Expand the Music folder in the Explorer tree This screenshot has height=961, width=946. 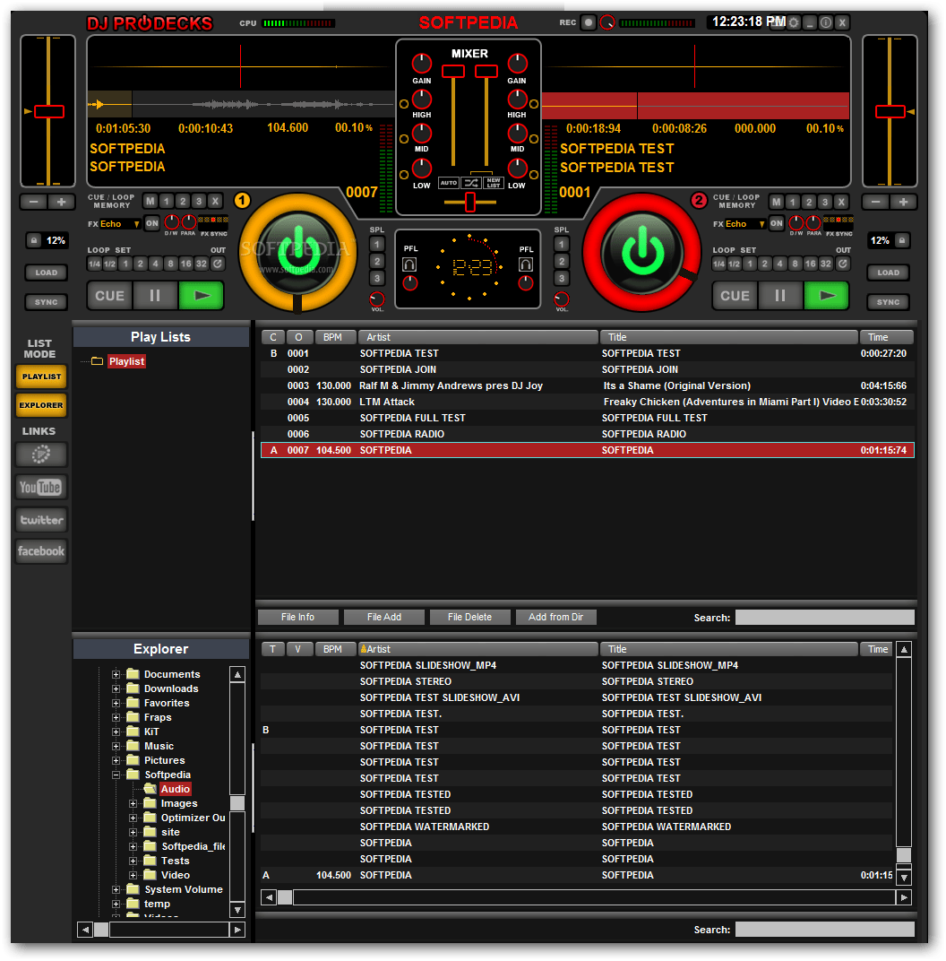(x=116, y=746)
